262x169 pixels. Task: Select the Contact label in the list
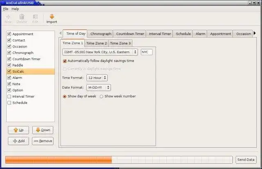click(x=19, y=40)
